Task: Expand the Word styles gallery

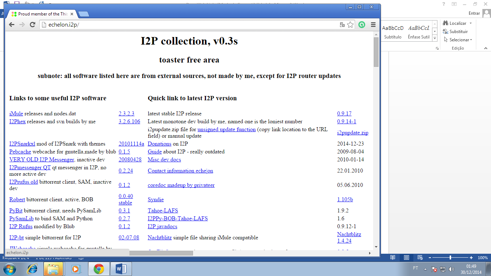Action: pos(435,38)
